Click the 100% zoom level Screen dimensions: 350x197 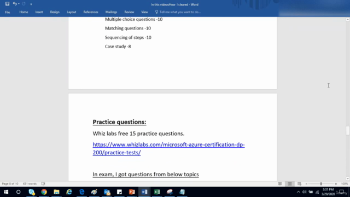click(x=345, y=184)
